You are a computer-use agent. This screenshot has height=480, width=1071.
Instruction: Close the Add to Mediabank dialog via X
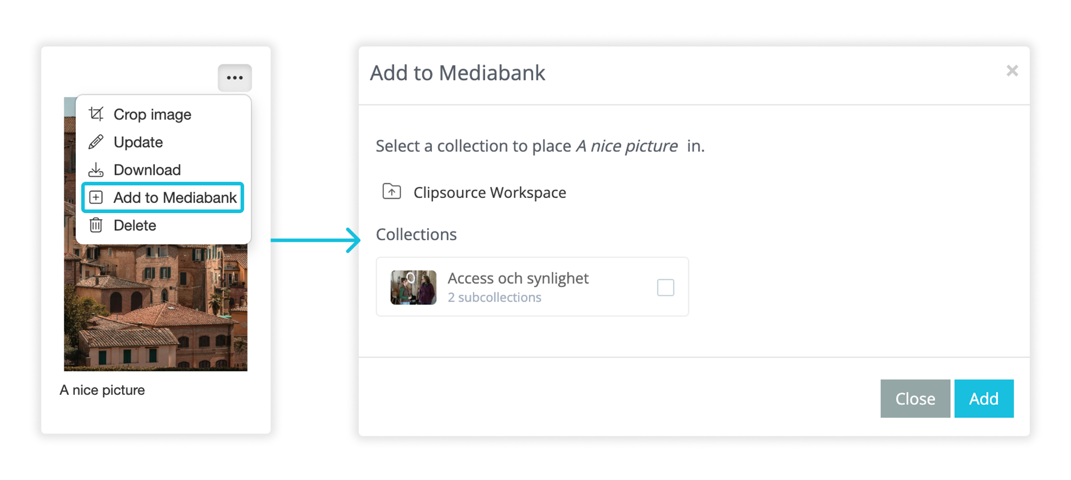tap(1012, 71)
